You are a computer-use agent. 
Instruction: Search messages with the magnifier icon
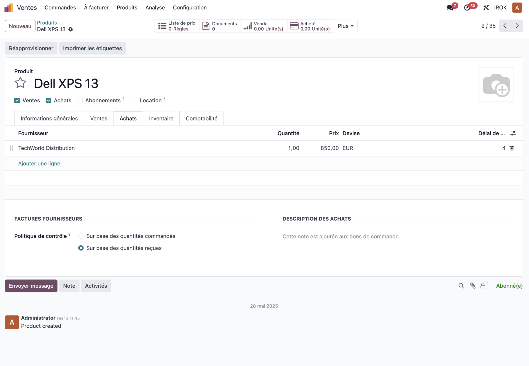click(461, 286)
